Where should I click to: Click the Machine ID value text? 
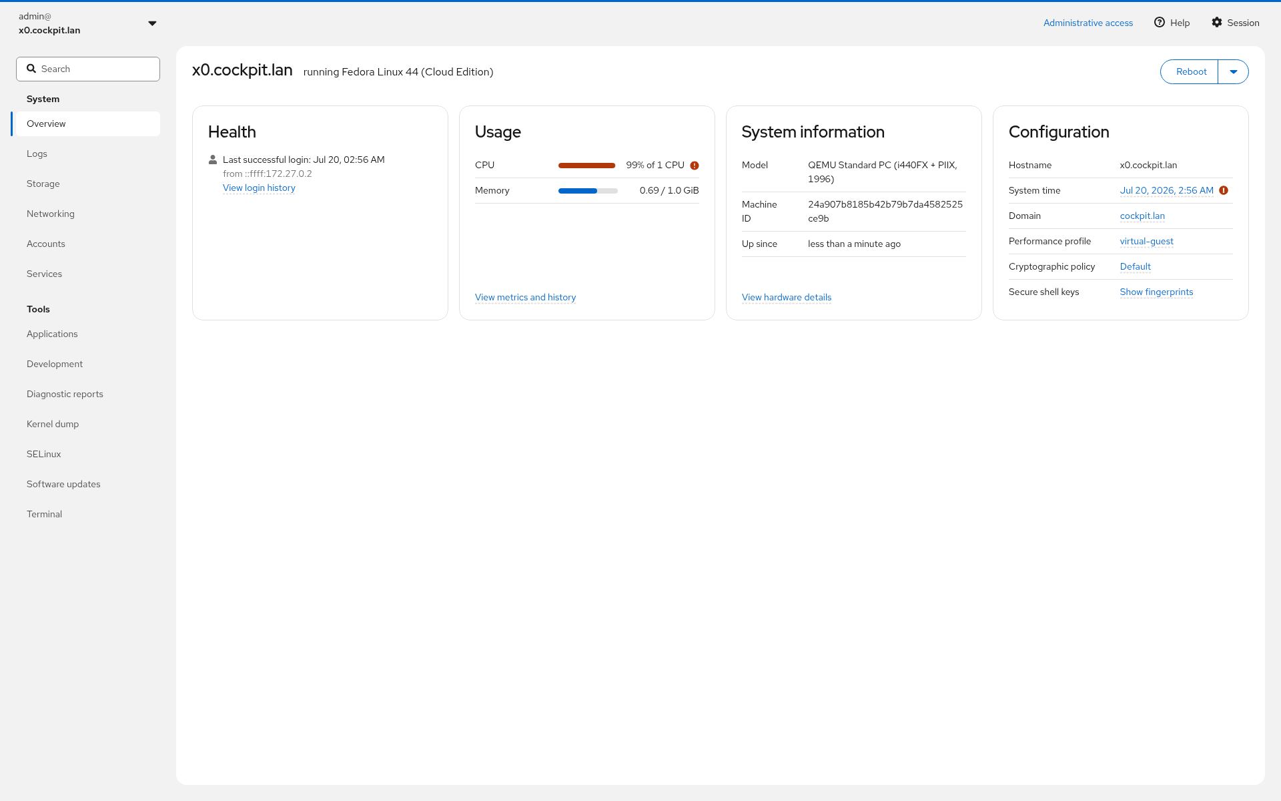point(885,211)
